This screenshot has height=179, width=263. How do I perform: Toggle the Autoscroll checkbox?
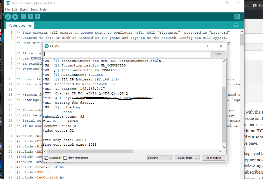click(x=46, y=158)
